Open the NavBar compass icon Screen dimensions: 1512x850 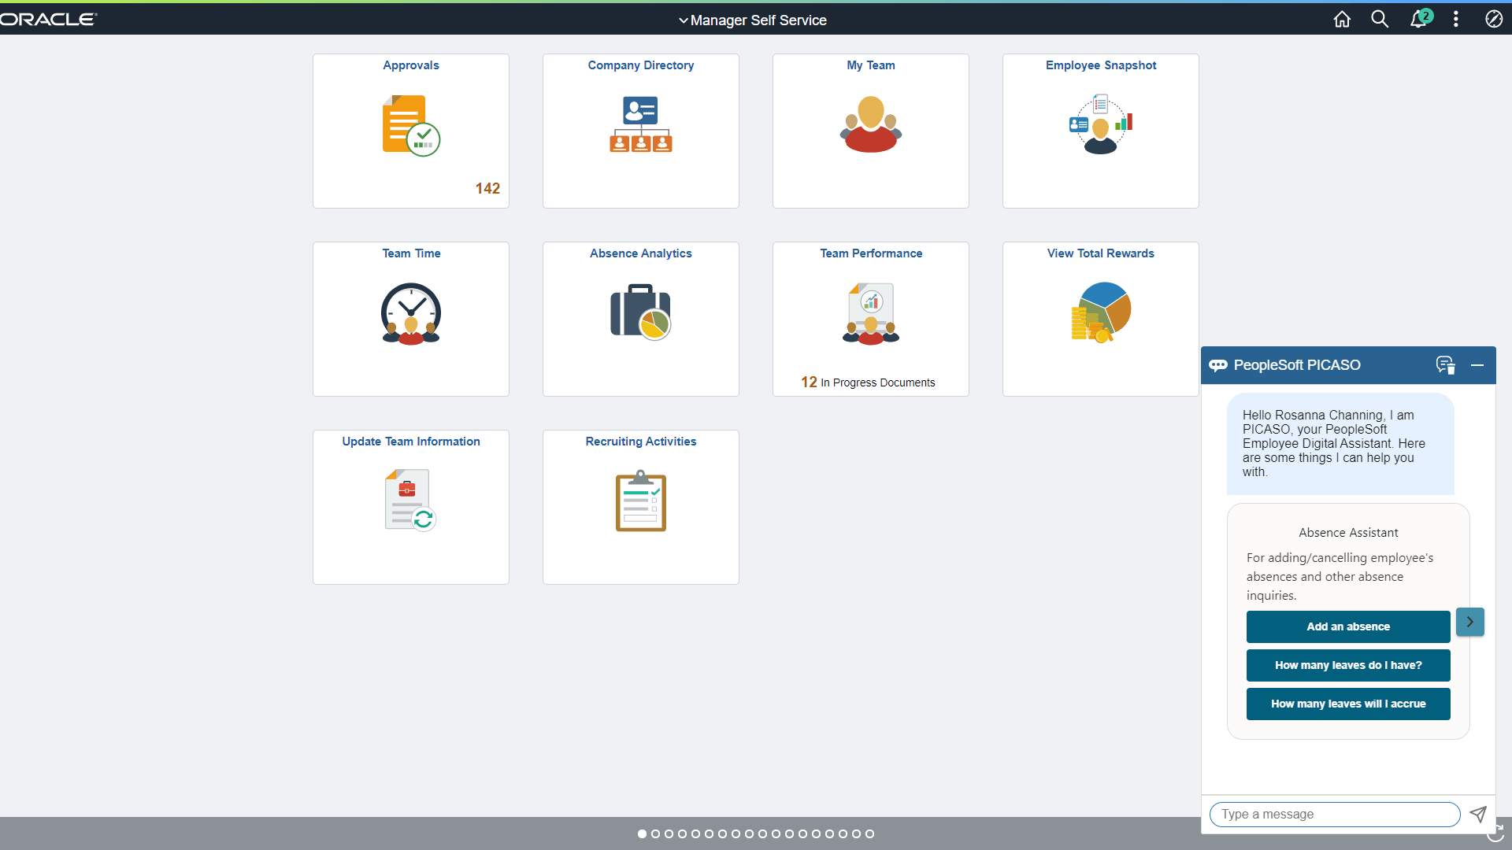(1494, 19)
